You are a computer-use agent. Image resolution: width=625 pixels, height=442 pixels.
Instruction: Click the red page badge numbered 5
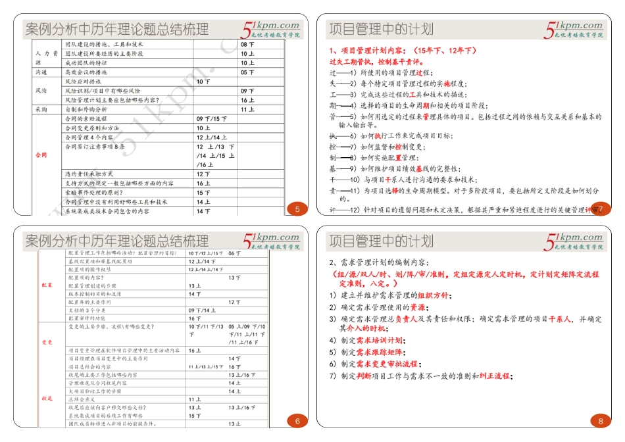pyautogui.click(x=297, y=209)
